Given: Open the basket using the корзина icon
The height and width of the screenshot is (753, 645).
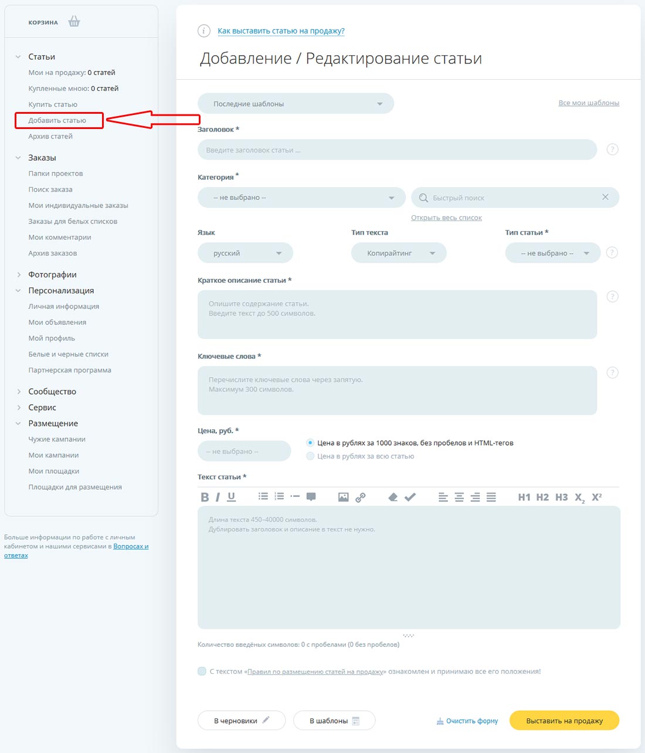Looking at the screenshot, I should click(x=74, y=21).
